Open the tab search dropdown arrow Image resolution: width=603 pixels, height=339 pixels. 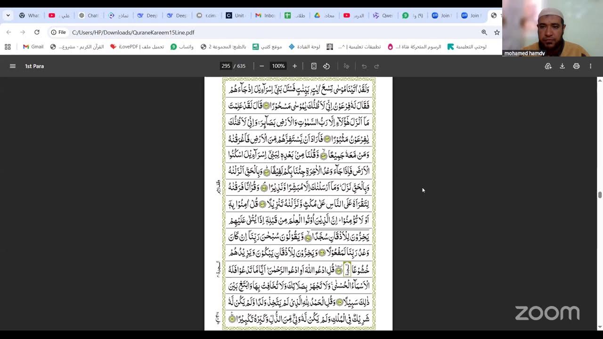(x=8, y=16)
